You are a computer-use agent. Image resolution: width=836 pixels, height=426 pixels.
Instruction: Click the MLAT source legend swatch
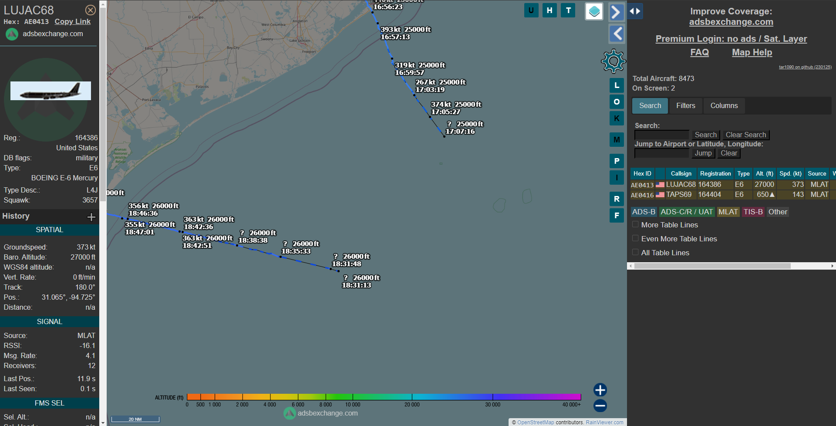click(x=728, y=212)
